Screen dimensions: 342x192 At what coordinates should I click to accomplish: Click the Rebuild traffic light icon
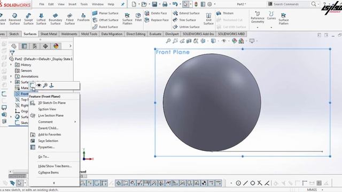[196, 4]
